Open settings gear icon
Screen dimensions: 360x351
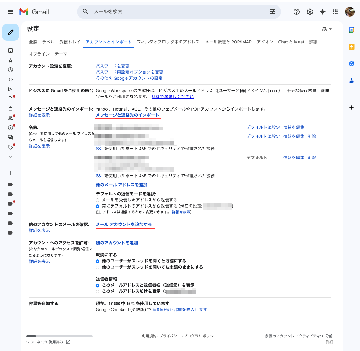pos(310,12)
